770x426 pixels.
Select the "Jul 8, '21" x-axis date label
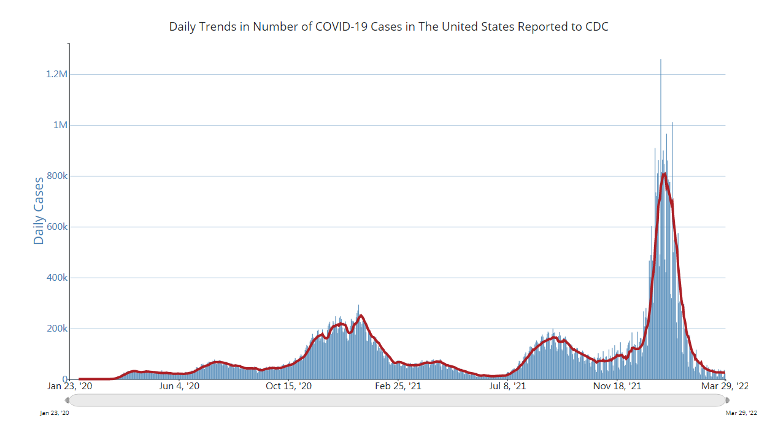508,386
